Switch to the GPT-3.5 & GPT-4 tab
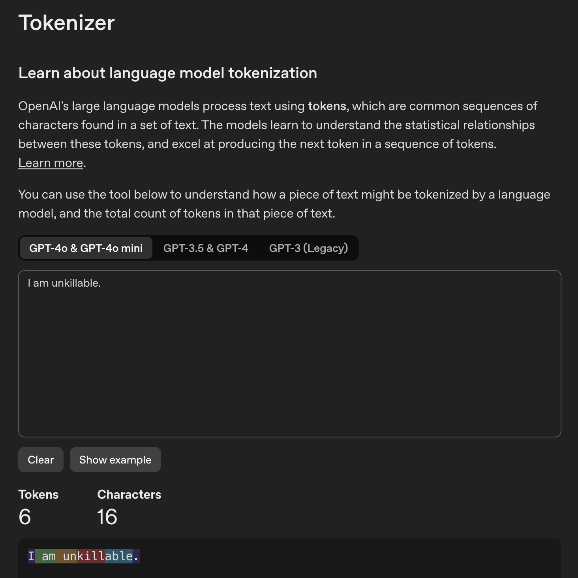Viewport: 578px width, 578px height. point(206,248)
